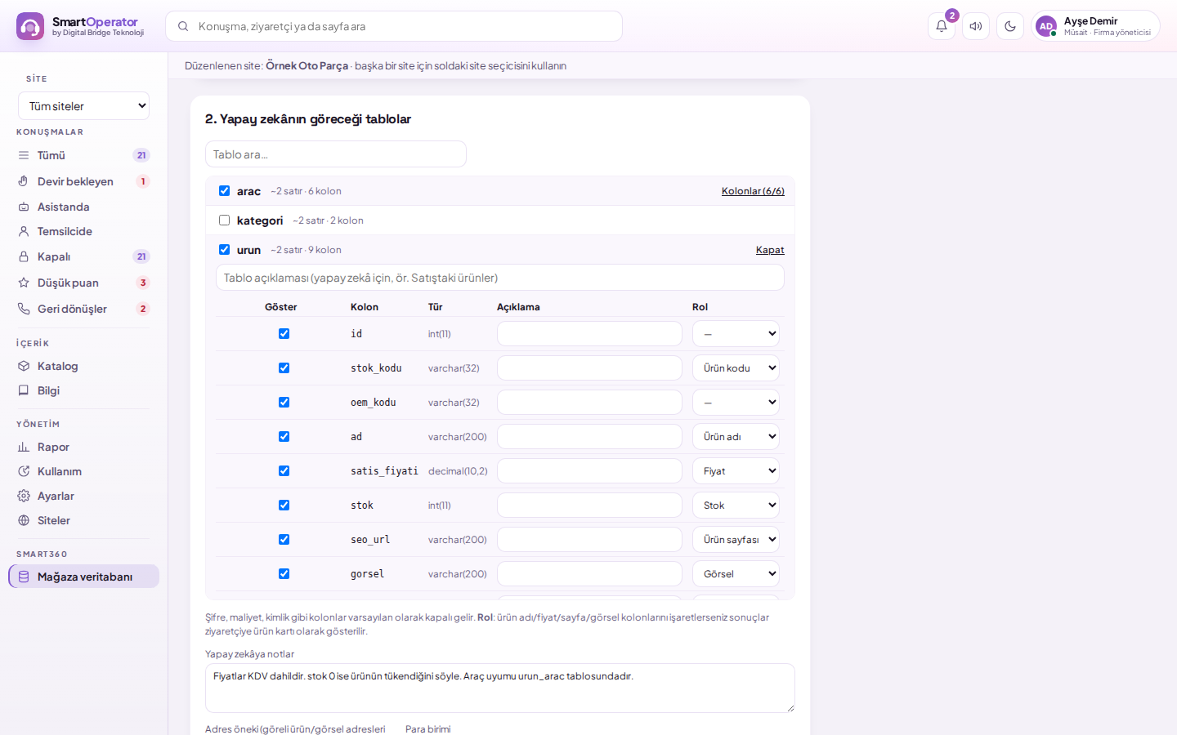Click the Kolonlar (6/6) link
This screenshot has width=1177, height=735.
click(x=753, y=191)
